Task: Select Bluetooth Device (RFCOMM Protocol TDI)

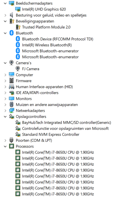Action: pos(58,39)
